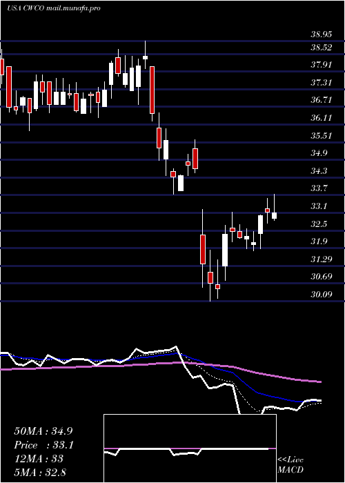
Task: Click the 30.69 price axis label
Action: [x=321, y=277]
